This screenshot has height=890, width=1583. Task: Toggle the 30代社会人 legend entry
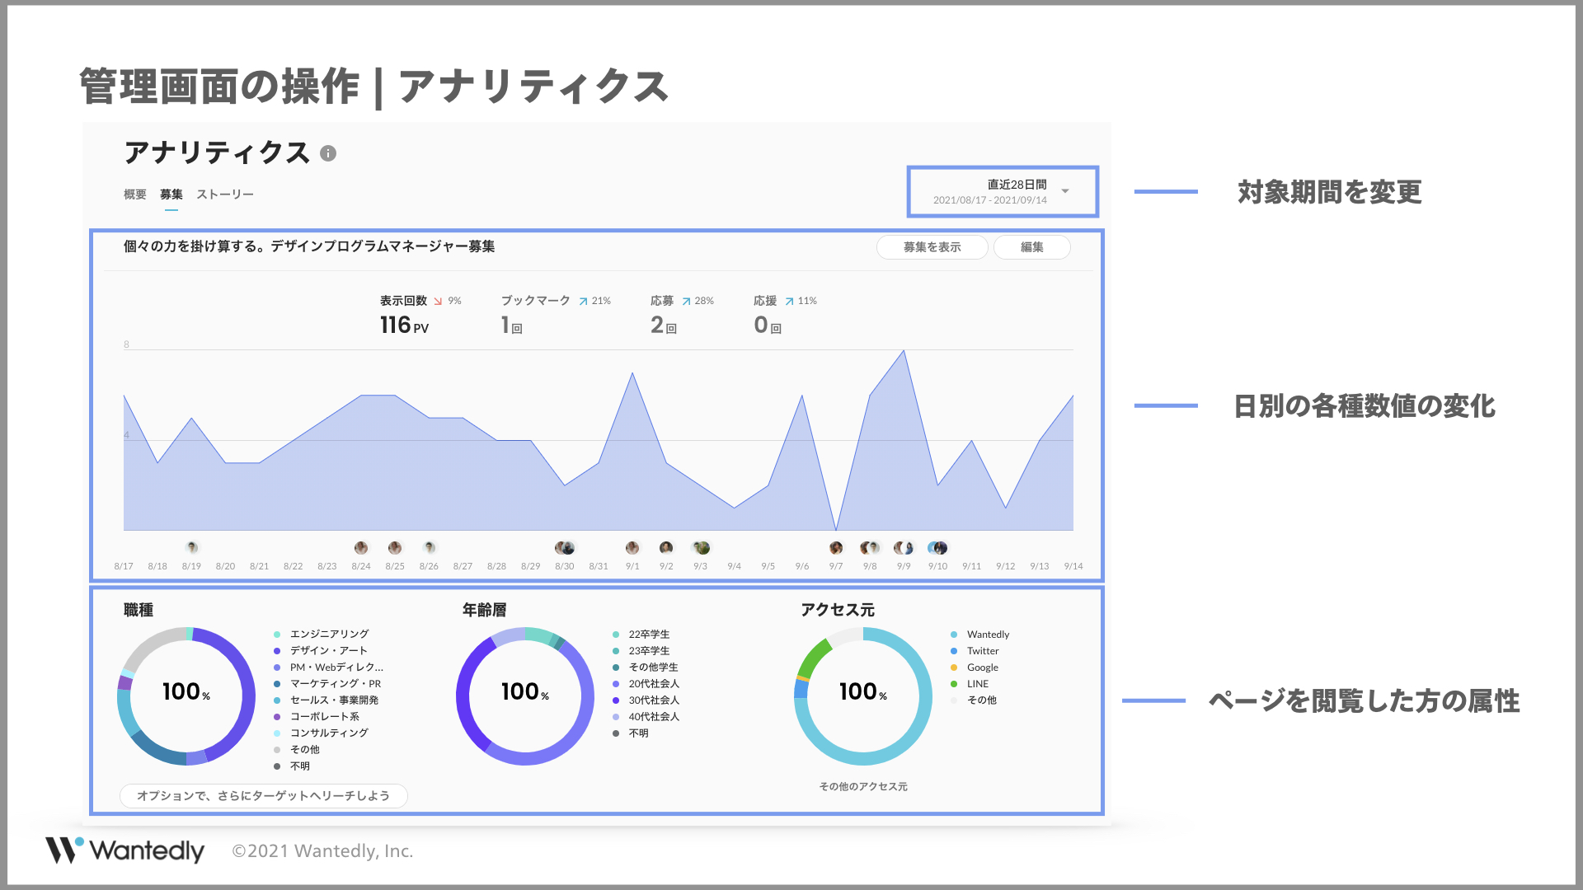pyautogui.click(x=654, y=700)
